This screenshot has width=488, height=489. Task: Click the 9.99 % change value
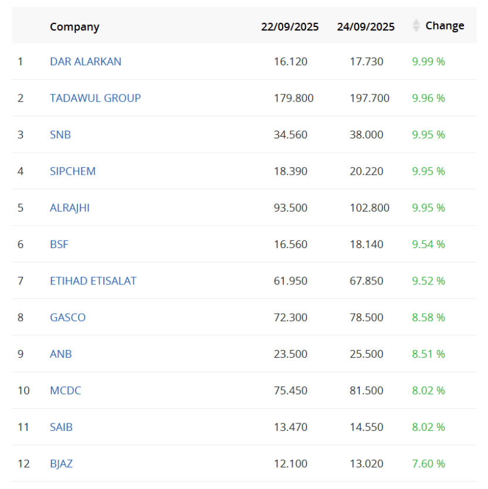point(428,62)
